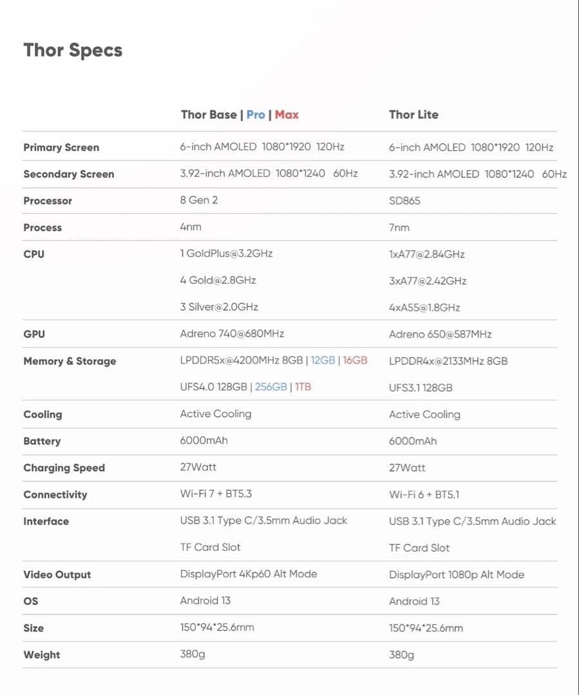Viewport: 579px width, 695px height.
Task: Click the Weight row label
Action: 41,654
